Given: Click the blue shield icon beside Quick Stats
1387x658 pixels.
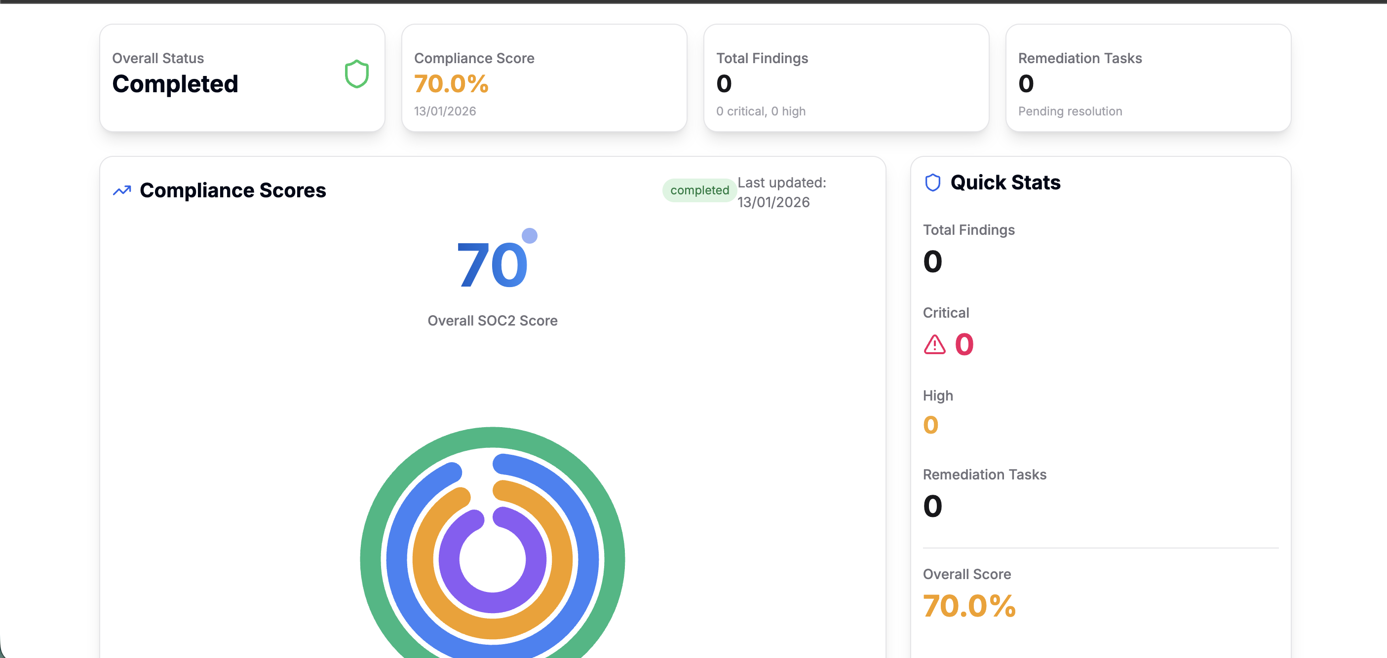Looking at the screenshot, I should (932, 183).
